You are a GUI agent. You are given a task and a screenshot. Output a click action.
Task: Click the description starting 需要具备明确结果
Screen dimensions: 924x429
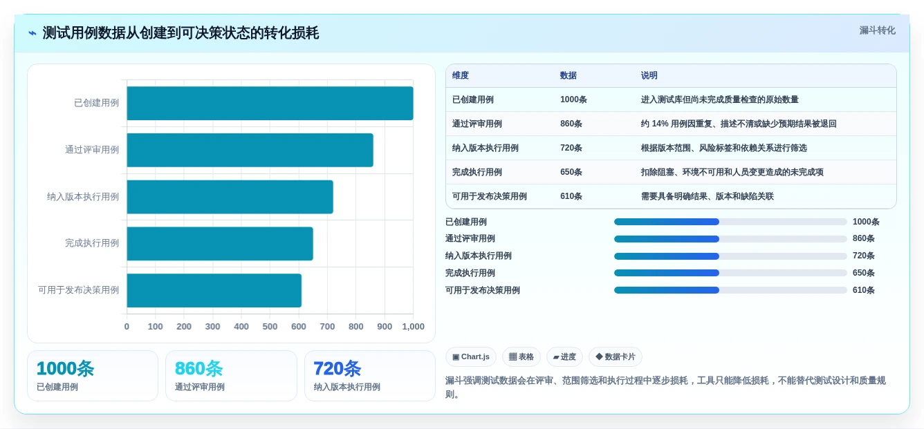coord(708,196)
